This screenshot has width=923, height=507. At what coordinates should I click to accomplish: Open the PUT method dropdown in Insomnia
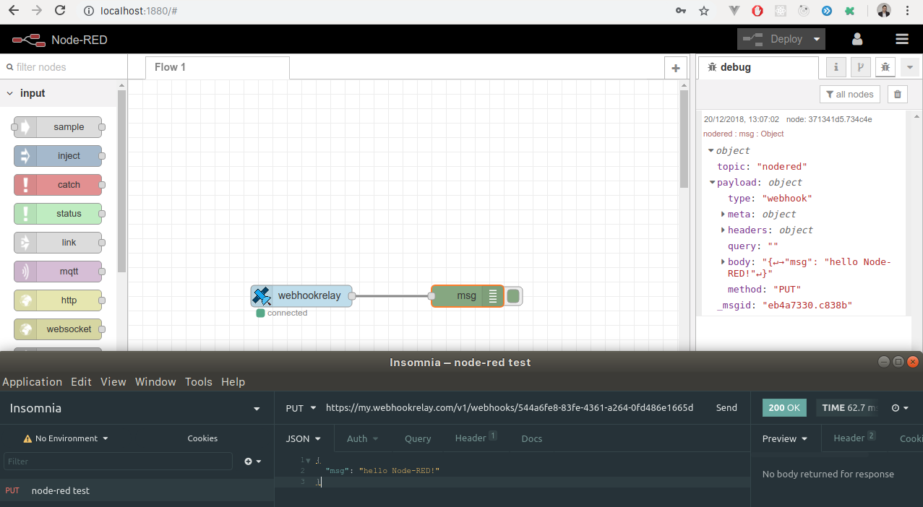[x=301, y=407]
